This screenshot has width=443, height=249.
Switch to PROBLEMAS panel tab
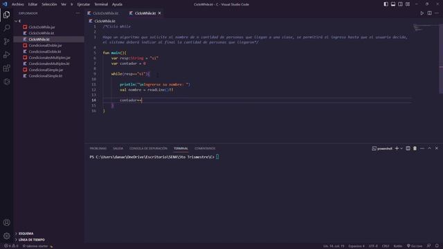[98, 148]
